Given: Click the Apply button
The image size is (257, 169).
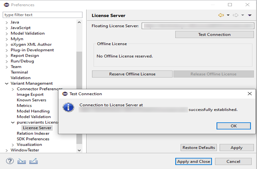Looking at the screenshot, I should tap(236, 147).
